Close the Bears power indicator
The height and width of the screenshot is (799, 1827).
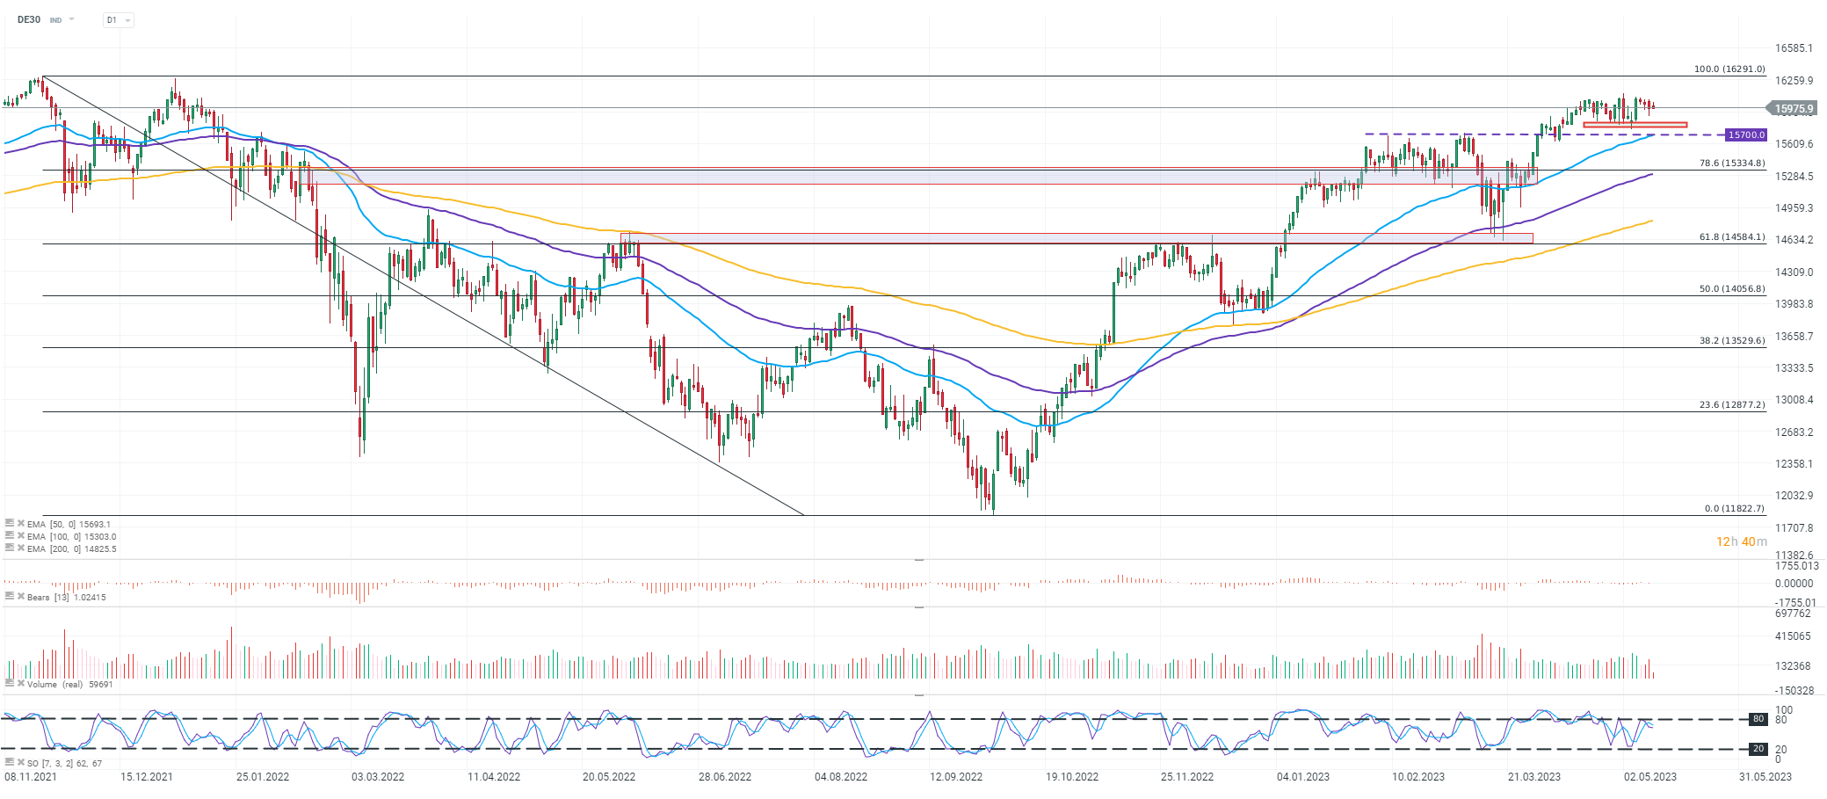point(21,597)
